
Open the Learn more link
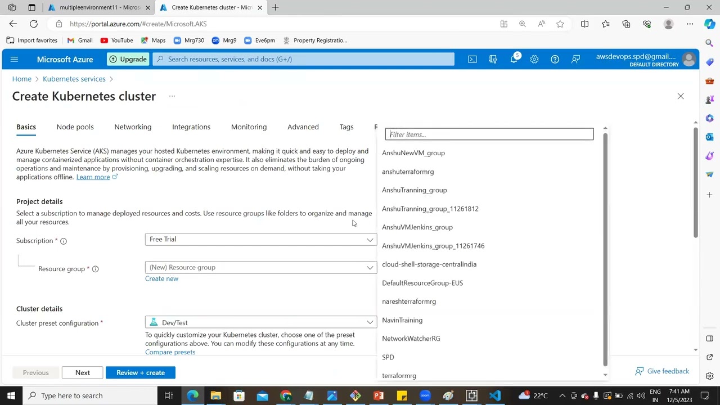97,177
